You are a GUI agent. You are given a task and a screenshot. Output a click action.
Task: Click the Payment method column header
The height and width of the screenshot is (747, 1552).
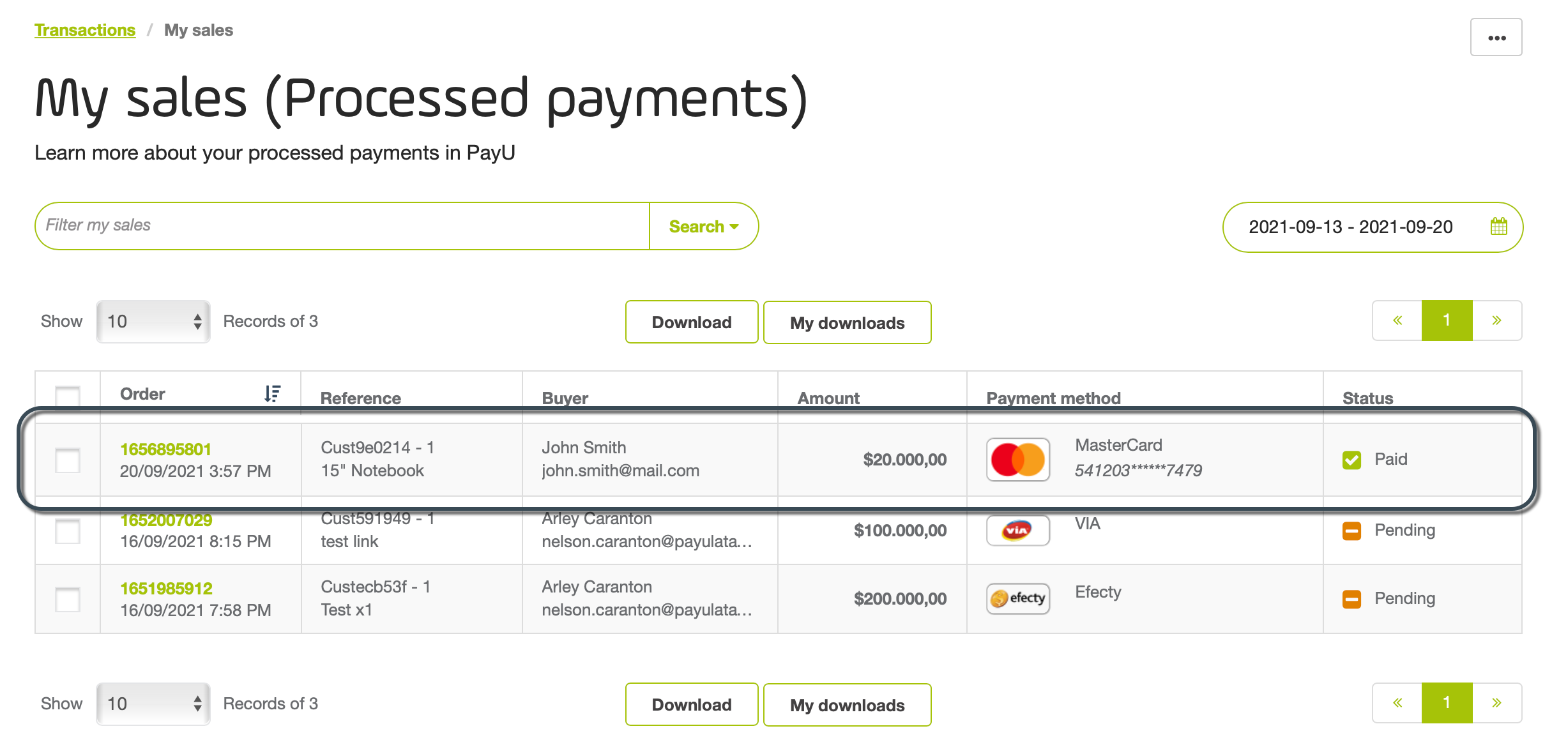click(1054, 398)
